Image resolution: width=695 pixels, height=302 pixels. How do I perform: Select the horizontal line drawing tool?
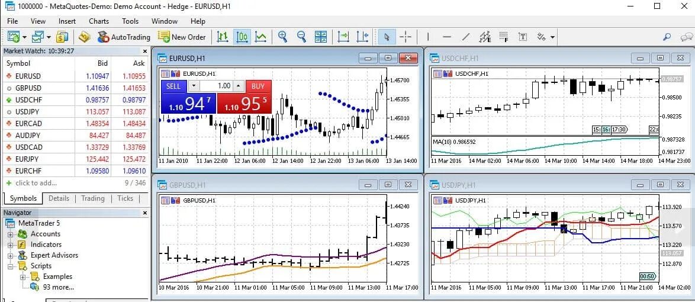point(447,37)
